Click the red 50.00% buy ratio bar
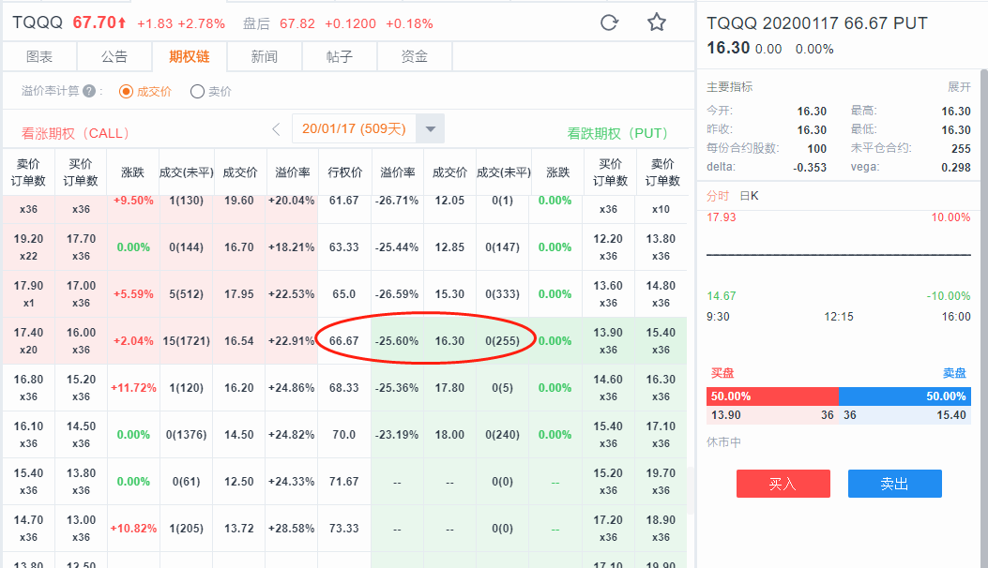This screenshot has height=568, width=988. (772, 396)
